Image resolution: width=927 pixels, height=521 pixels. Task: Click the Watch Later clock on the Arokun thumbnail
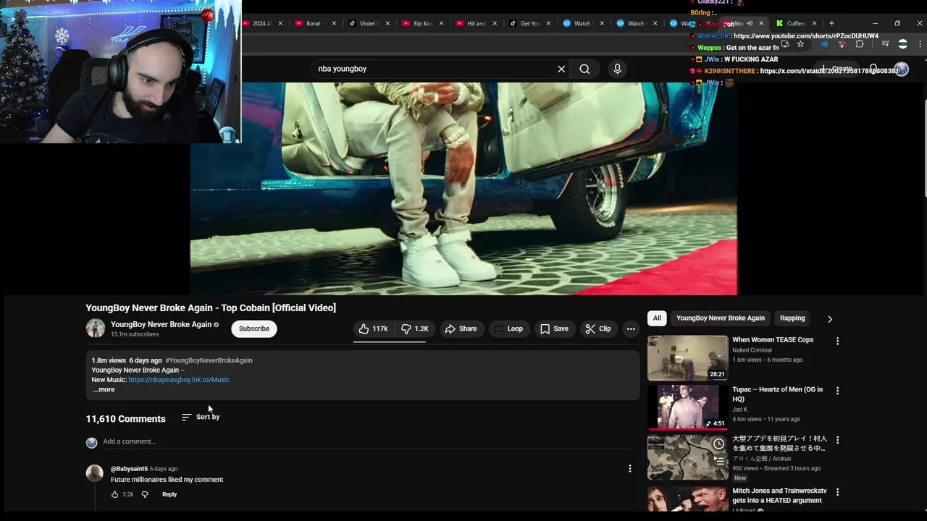(718, 444)
